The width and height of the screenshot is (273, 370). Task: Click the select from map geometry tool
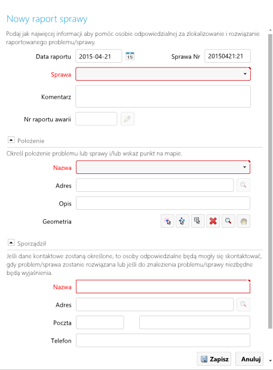(x=198, y=221)
